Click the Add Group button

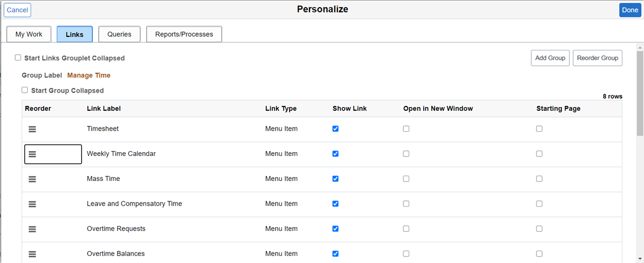550,58
